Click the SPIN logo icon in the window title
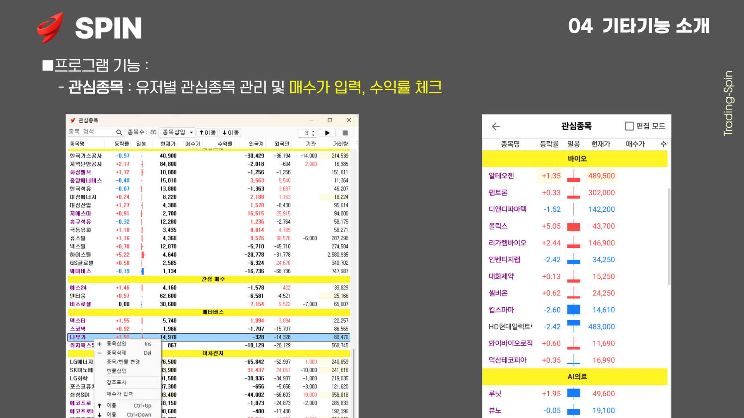This screenshot has width=744, height=418. tap(72, 120)
